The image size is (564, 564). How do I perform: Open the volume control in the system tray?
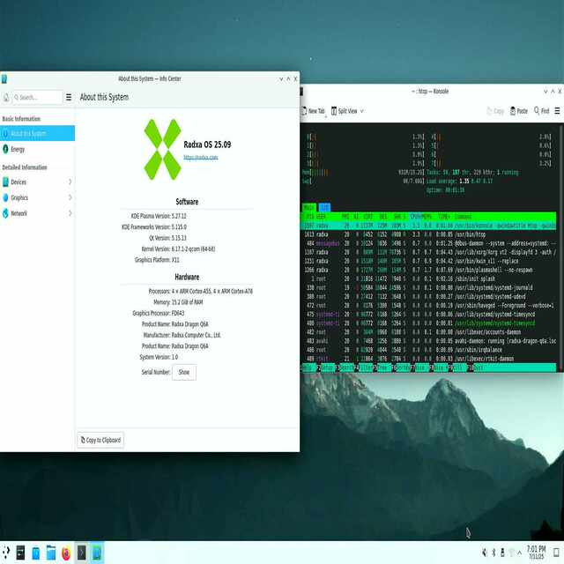485,553
